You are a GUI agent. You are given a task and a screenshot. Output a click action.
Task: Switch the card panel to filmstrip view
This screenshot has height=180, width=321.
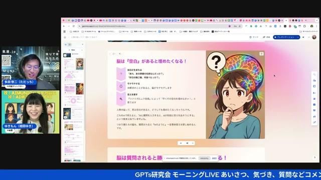click(x=66, y=44)
